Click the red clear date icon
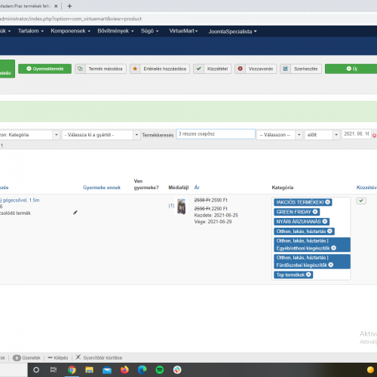The height and width of the screenshot is (377, 377). pyautogui.click(x=374, y=136)
